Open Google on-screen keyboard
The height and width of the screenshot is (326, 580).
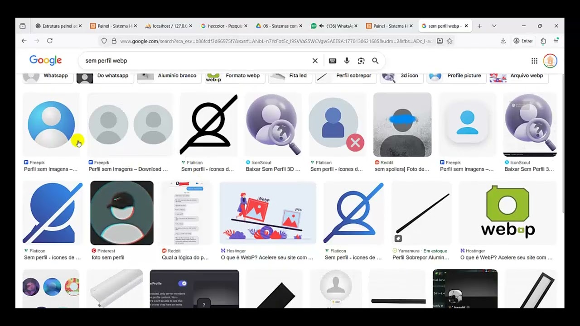click(x=333, y=61)
